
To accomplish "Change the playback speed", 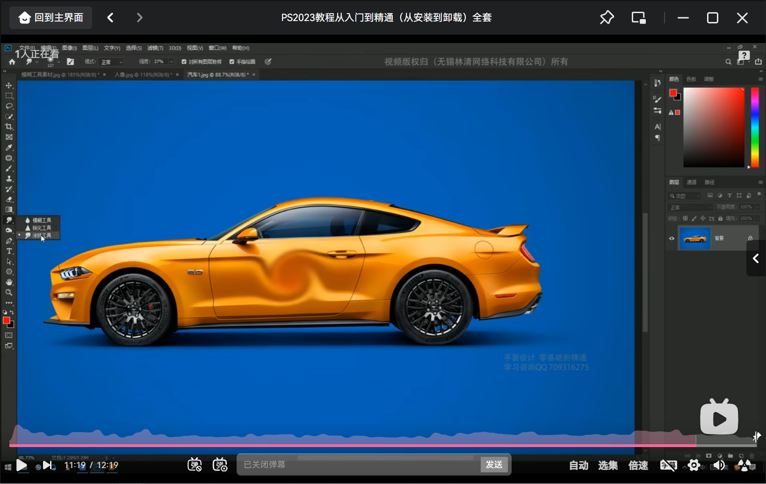I will point(638,465).
